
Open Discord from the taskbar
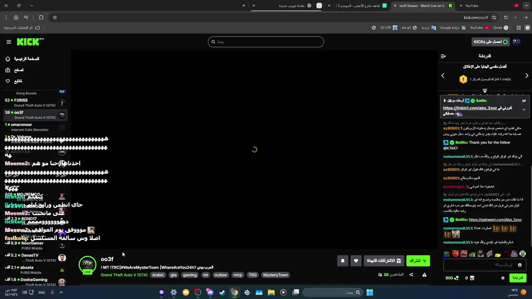pos(210,292)
